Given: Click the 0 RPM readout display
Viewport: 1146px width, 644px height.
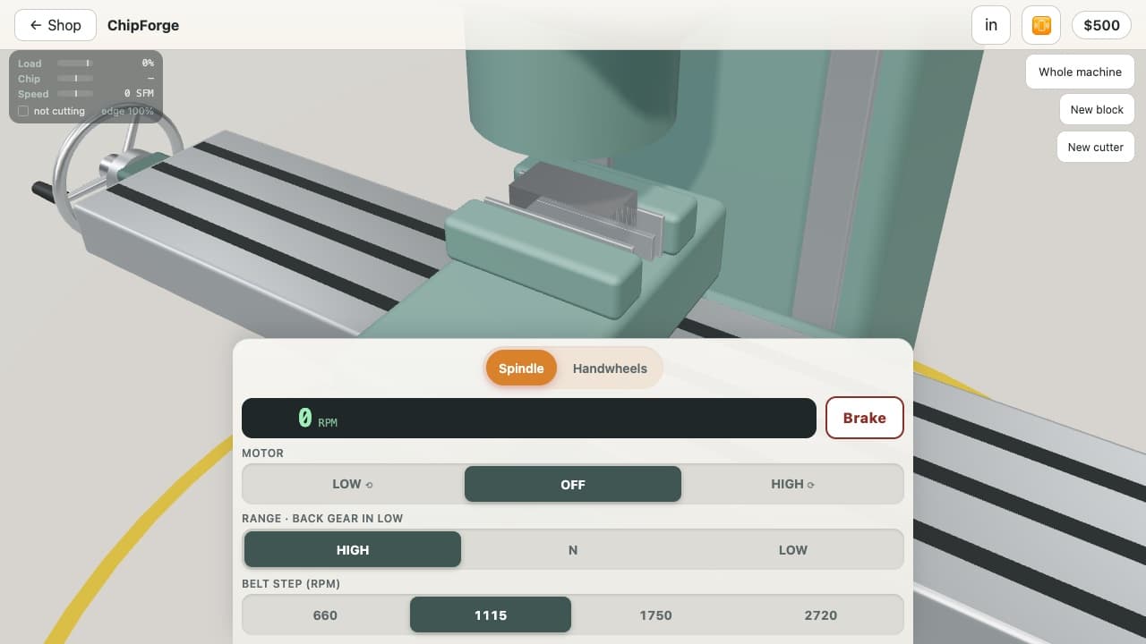Looking at the screenshot, I should (x=529, y=418).
